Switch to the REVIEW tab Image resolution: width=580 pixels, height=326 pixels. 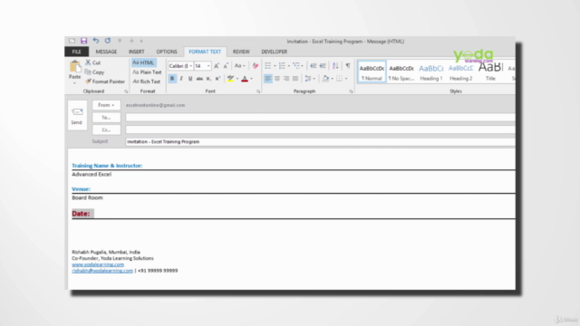pyautogui.click(x=241, y=52)
